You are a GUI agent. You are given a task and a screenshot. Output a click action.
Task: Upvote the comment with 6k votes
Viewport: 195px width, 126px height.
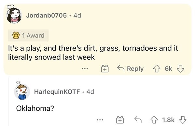pyautogui.click(x=157, y=69)
